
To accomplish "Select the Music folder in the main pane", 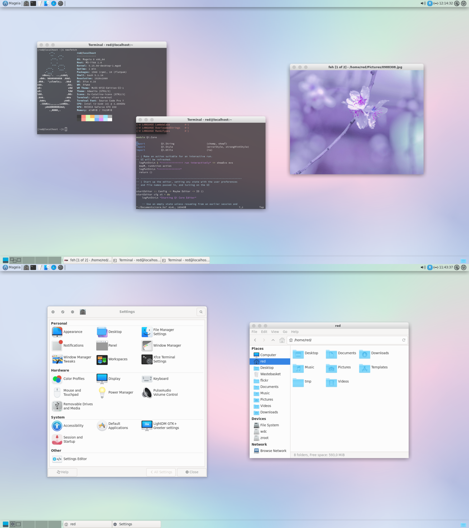I will coord(304,368).
